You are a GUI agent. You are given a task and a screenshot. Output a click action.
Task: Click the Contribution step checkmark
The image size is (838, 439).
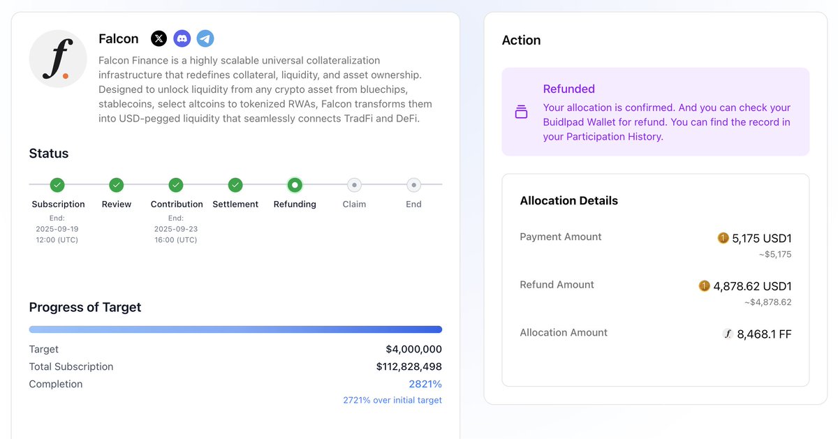(176, 185)
